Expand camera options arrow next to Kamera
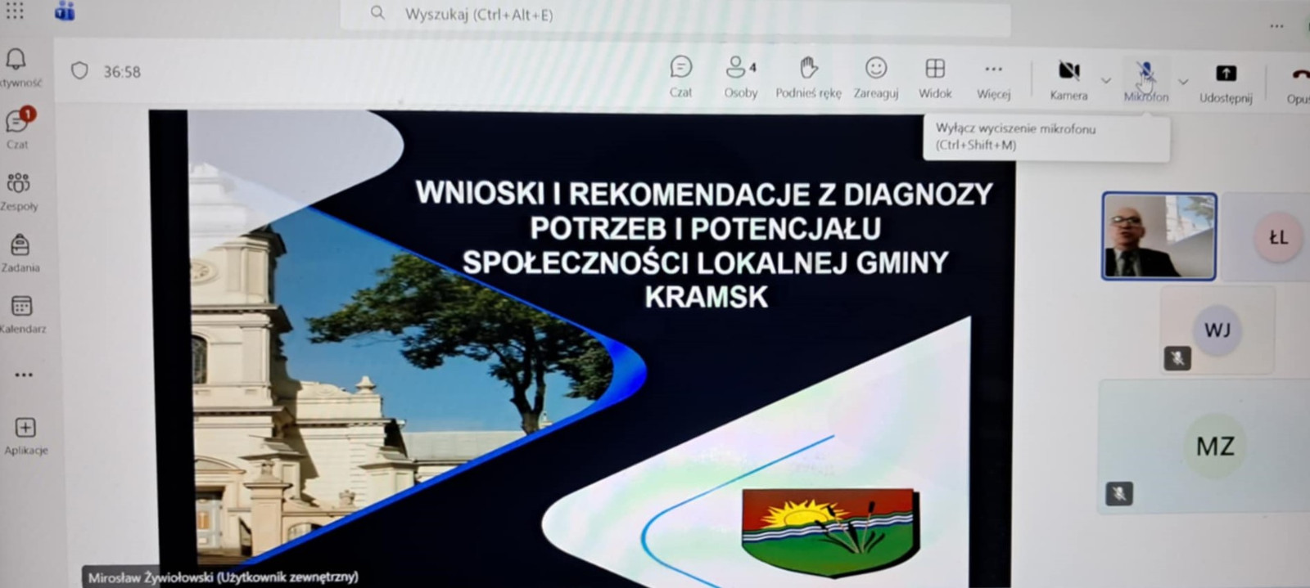Screen dimensions: 1310x588 (1106, 80)
